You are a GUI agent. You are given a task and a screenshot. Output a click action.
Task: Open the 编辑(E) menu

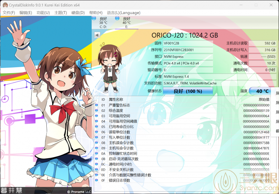tap(25, 13)
